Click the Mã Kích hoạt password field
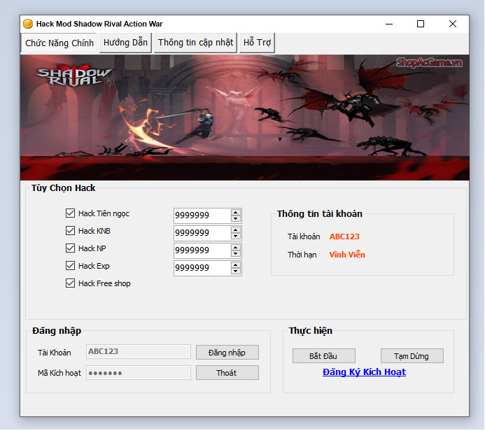Viewport: 485px width, 431px height. click(x=139, y=372)
